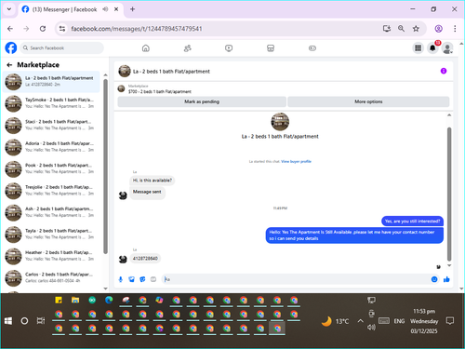The width and height of the screenshot is (465, 349).
Task: Open the Friends tab icon
Action: click(x=188, y=48)
